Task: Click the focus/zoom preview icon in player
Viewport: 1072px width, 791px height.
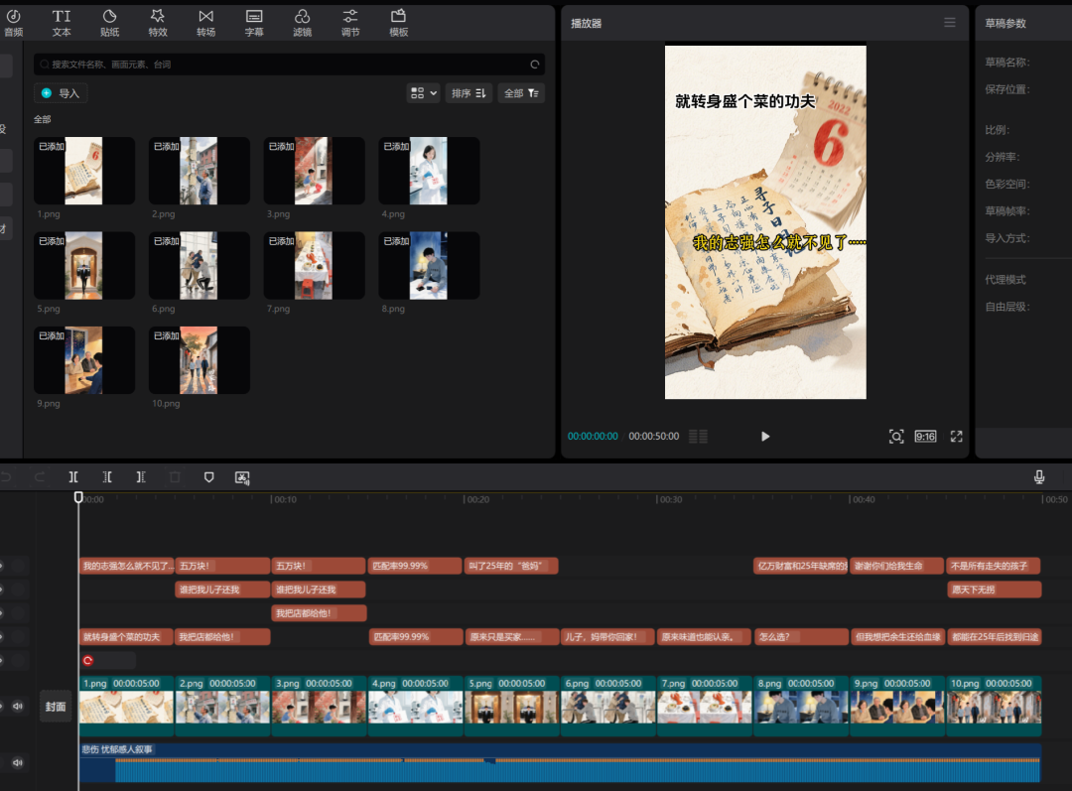Action: pos(896,437)
